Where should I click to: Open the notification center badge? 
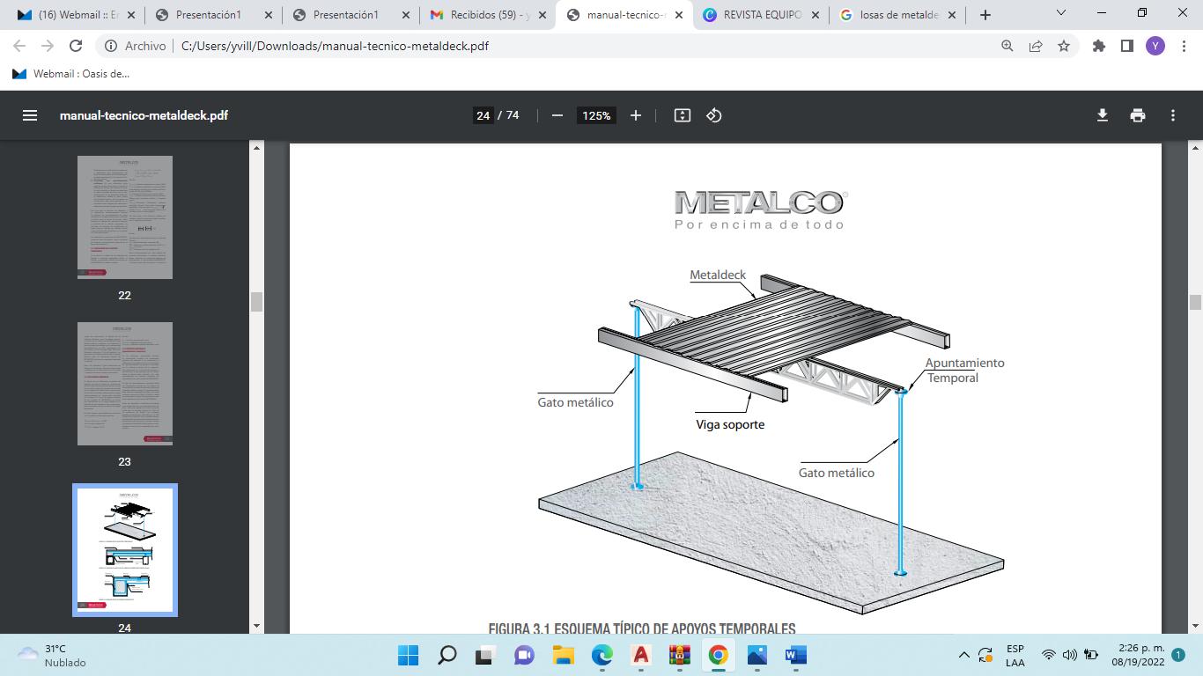(1178, 655)
